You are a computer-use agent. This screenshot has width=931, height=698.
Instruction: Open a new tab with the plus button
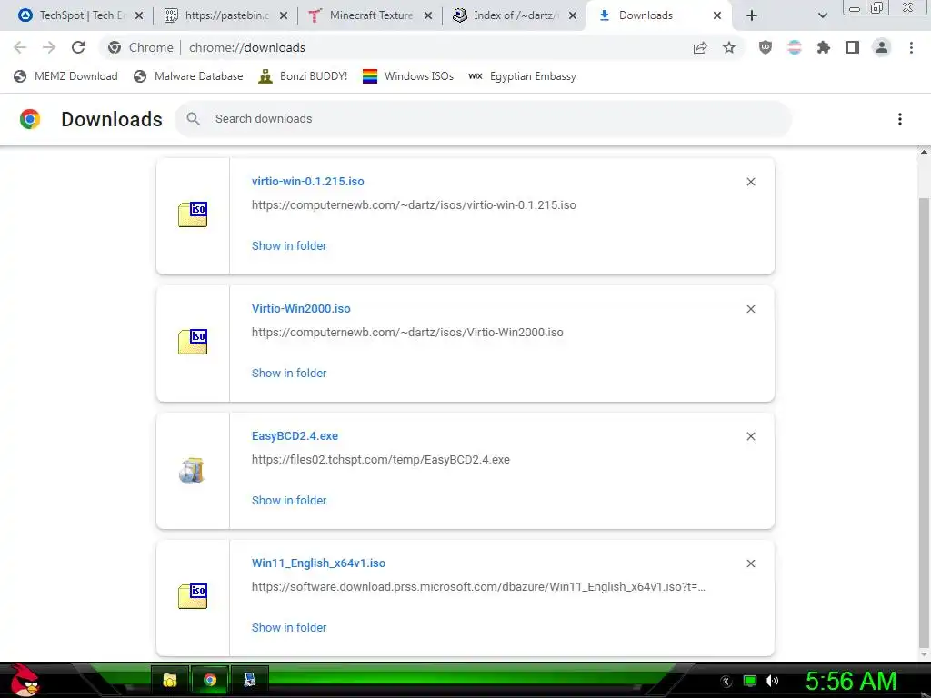coord(752,15)
